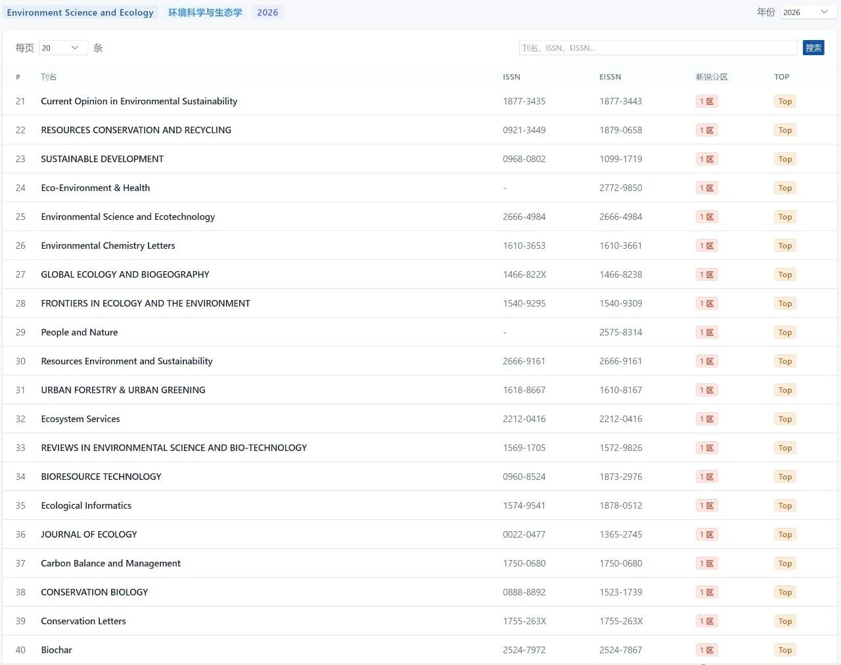Open the Biochar journal row
This screenshot has width=841, height=665.
pyautogui.click(x=57, y=650)
